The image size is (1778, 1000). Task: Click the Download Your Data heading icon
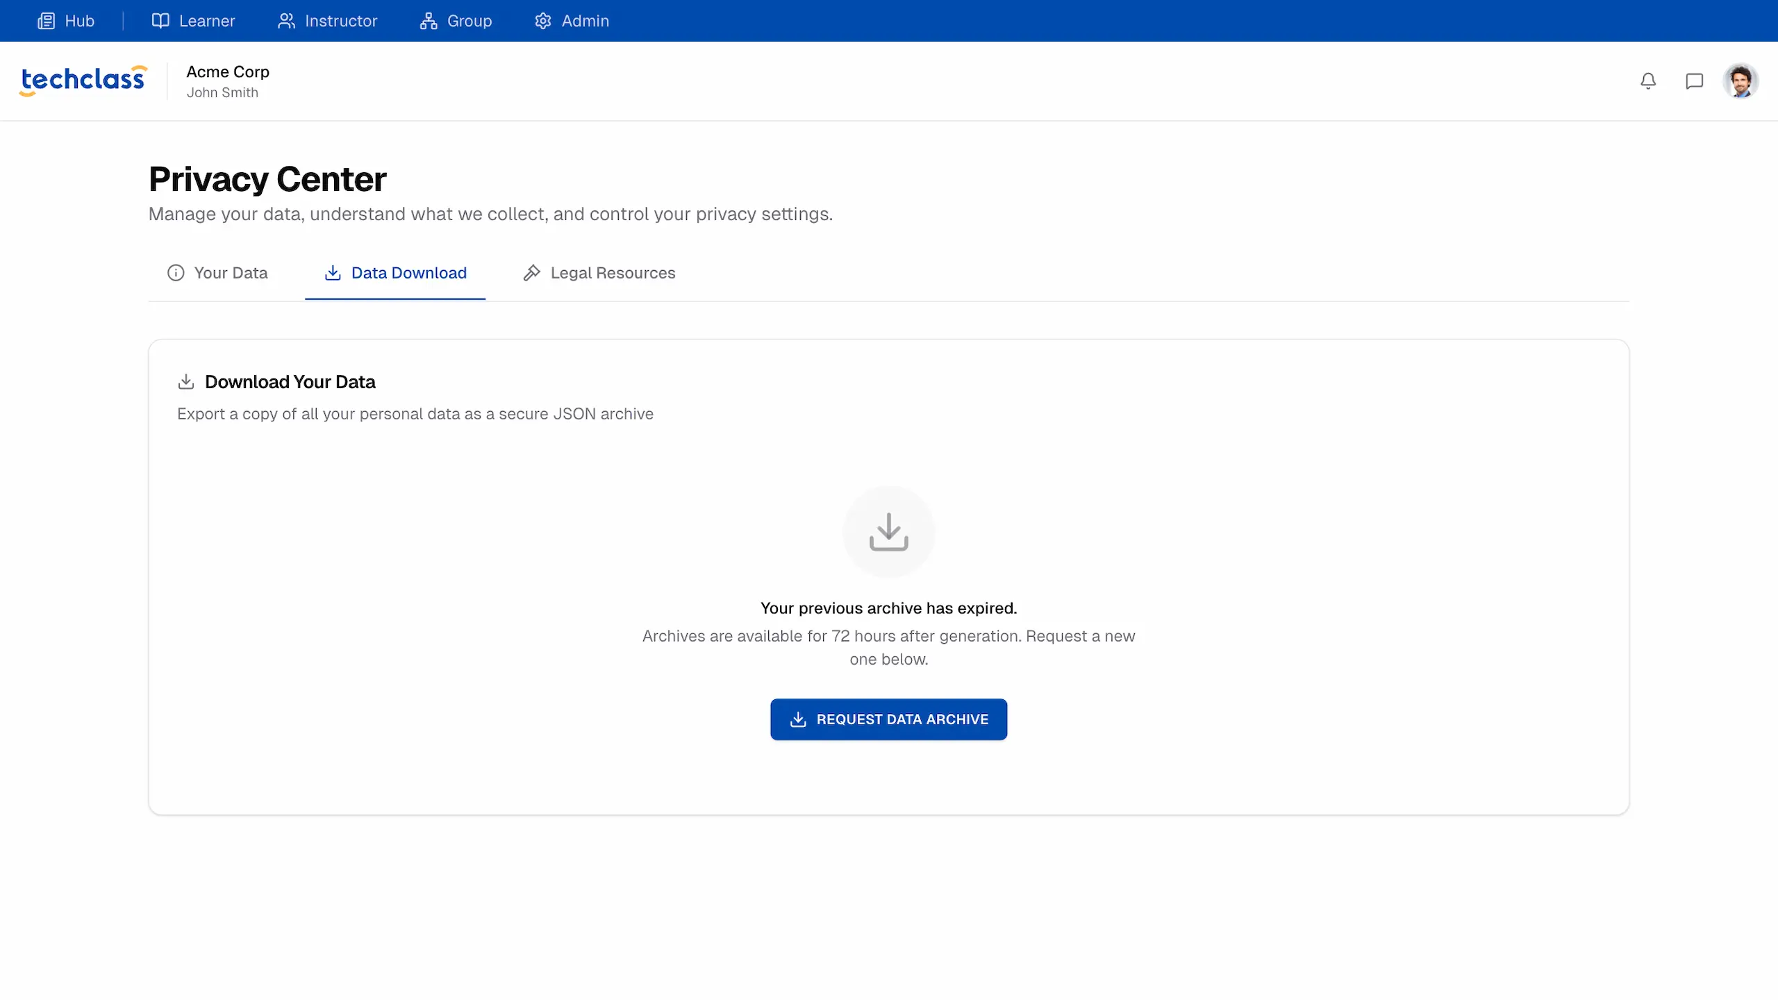(x=185, y=382)
